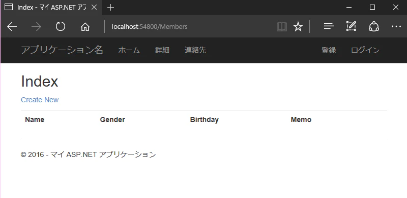Go back with the browser back arrow
Screen dimensions: 407x198
pos(12,27)
